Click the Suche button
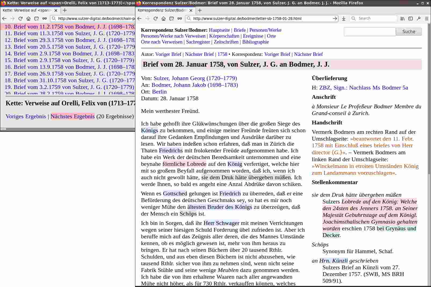 click(x=409, y=31)
